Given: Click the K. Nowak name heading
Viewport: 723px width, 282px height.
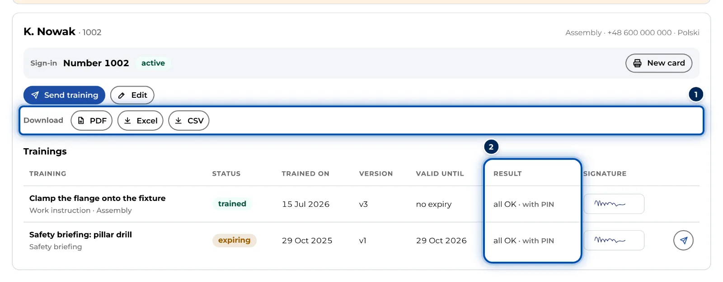Looking at the screenshot, I should click(50, 32).
